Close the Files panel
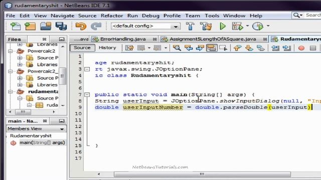The width and height of the screenshot is (321, 180). [44, 39]
